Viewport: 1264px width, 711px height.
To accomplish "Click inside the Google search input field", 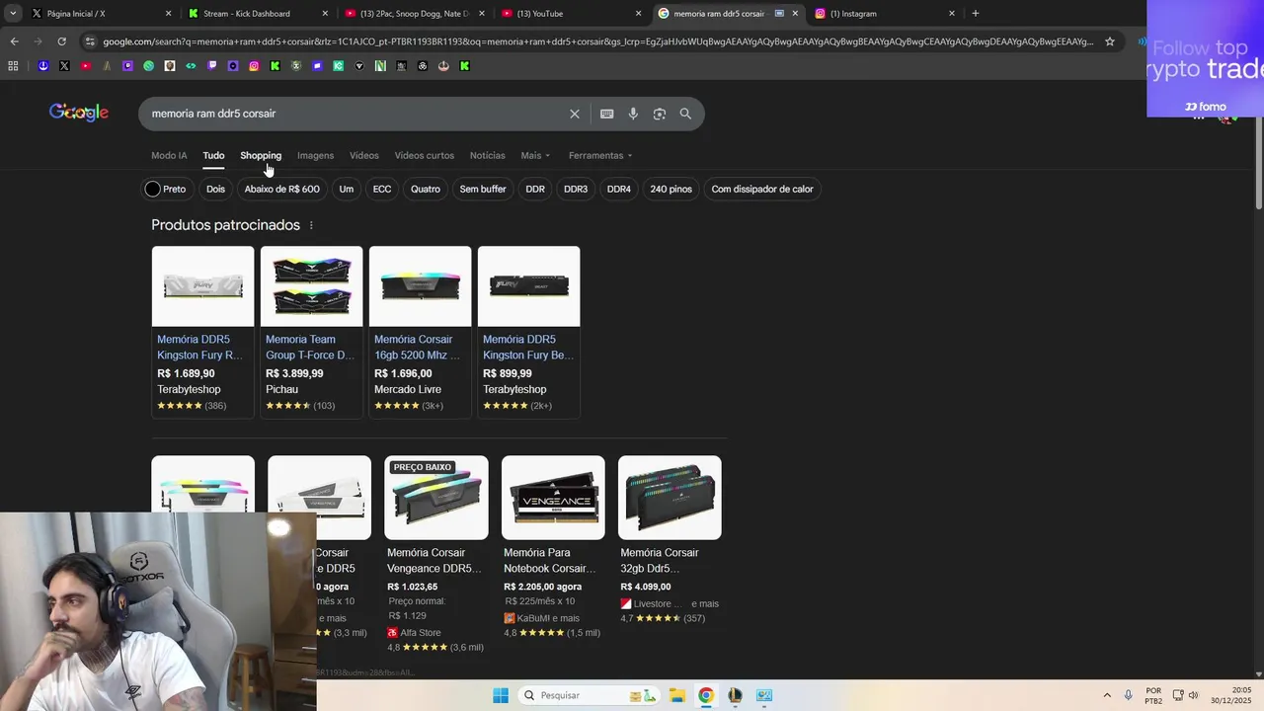I will pyautogui.click(x=355, y=114).
